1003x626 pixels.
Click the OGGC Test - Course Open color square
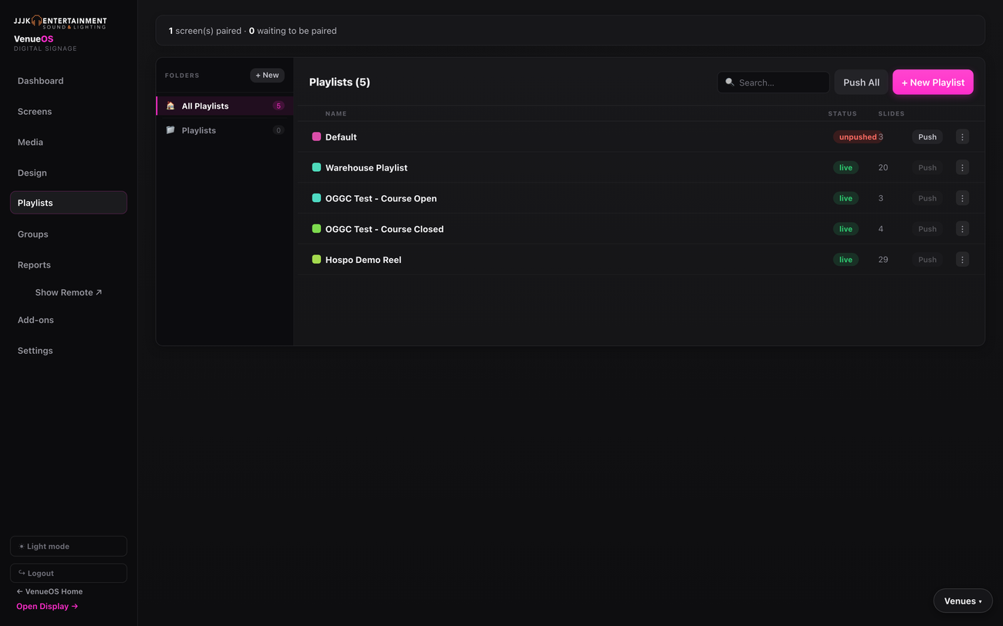coord(316,198)
